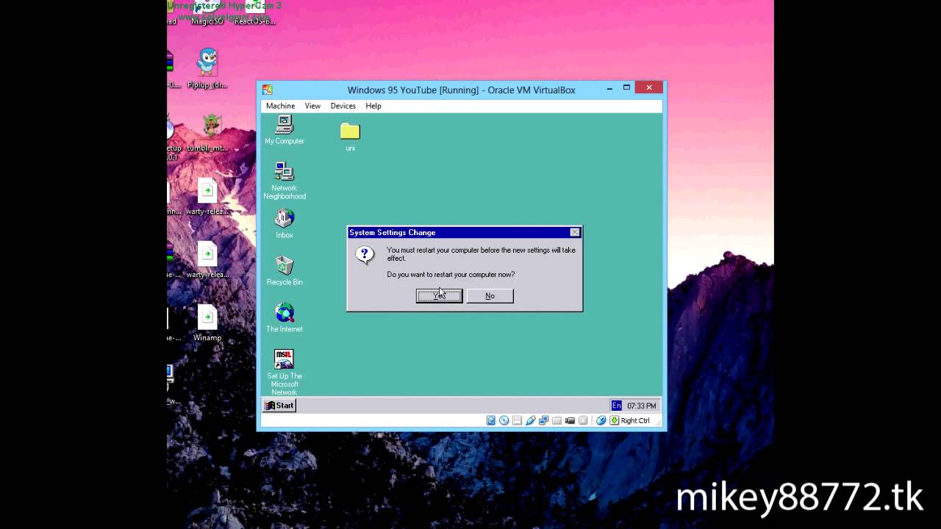This screenshot has height=529, width=941.
Task: Minimize the VirtualBox window
Action: [x=609, y=88]
